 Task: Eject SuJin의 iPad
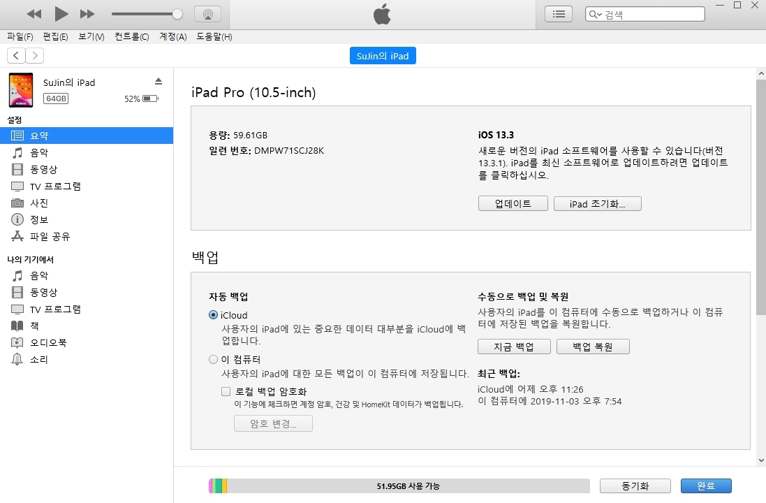159,81
